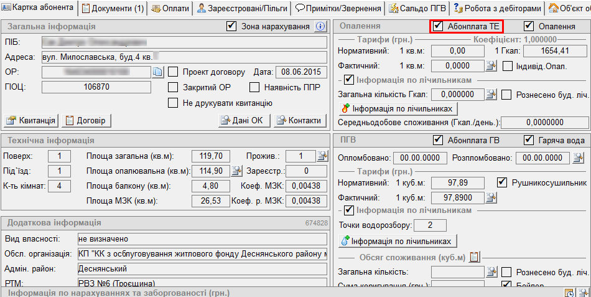This screenshot has height=297, width=591.
Task: Click the info icon beside Зона нарахування
Action: pos(320,26)
